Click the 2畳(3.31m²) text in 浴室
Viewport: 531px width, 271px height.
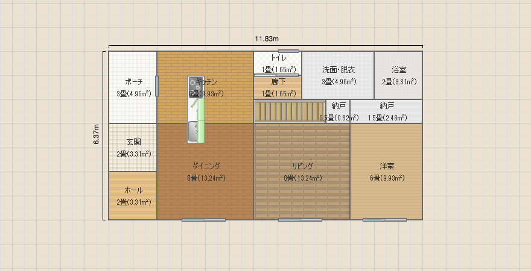tap(399, 82)
